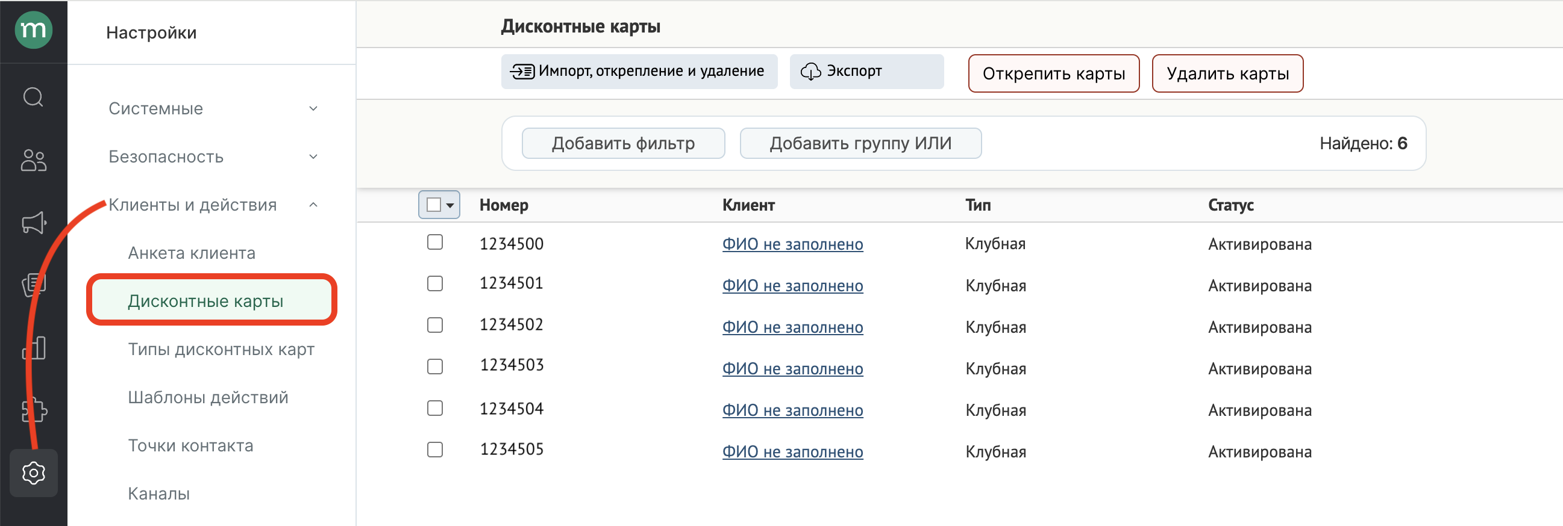
Task: Open the puzzle piece integrations icon
Action: (x=33, y=410)
